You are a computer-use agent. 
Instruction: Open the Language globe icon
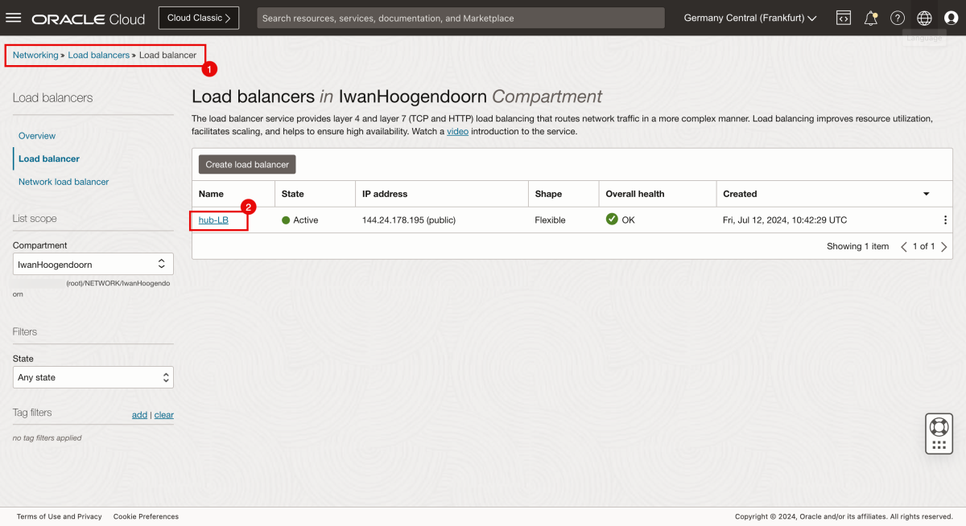pyautogui.click(x=923, y=17)
